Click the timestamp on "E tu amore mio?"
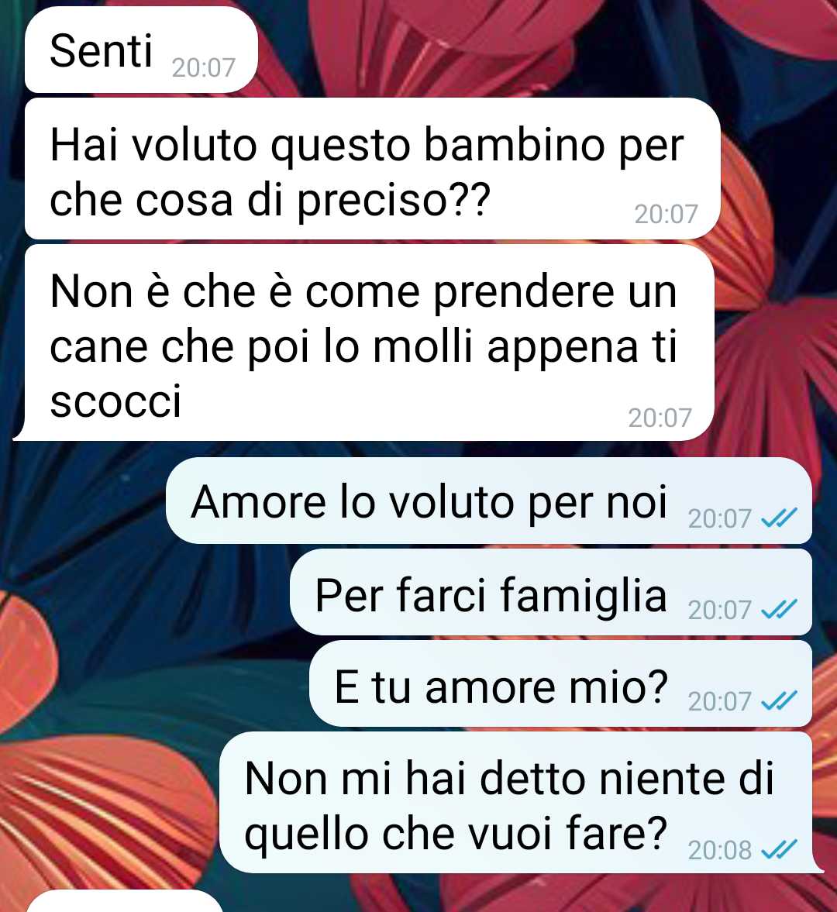The image size is (837, 912). pyautogui.click(x=719, y=701)
